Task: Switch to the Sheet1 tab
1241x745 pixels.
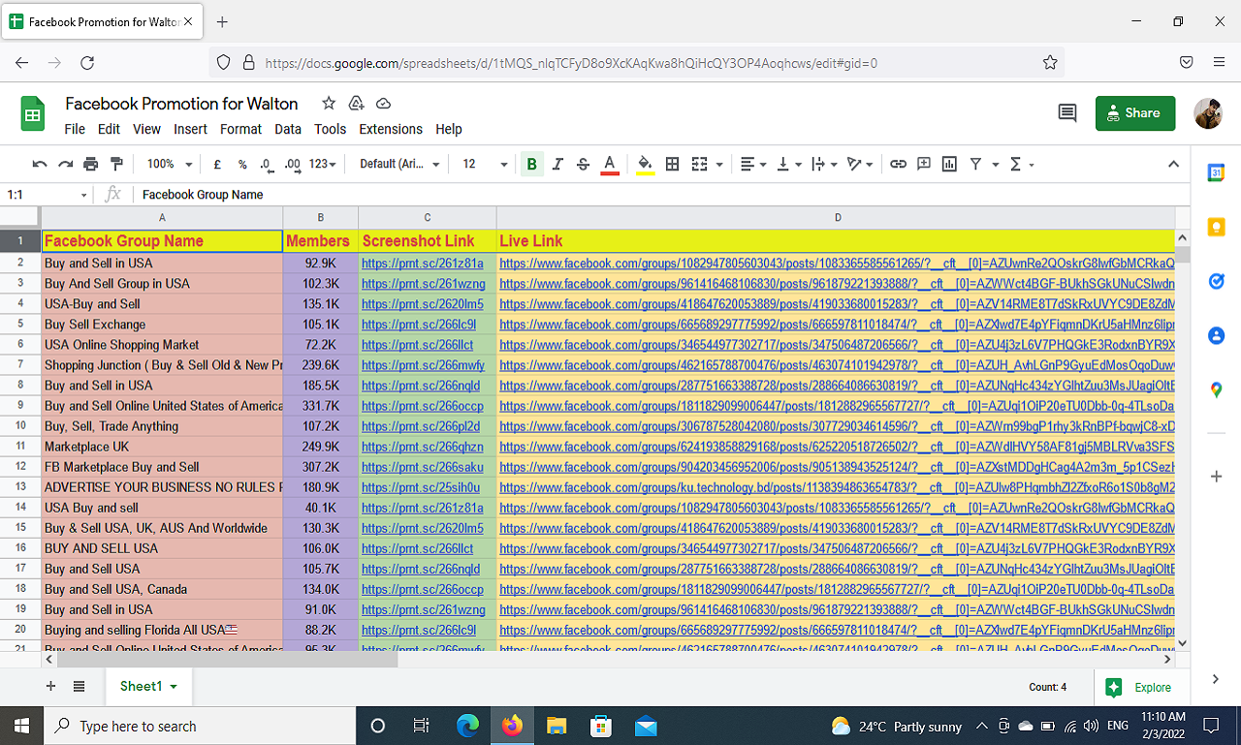Action: [x=148, y=686]
